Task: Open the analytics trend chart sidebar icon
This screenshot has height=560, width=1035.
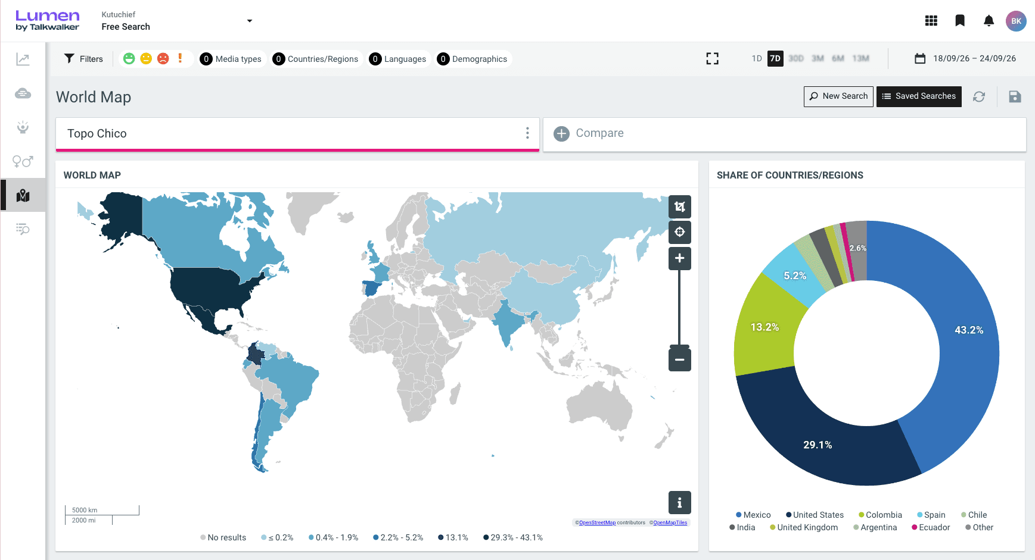Action: (23, 59)
